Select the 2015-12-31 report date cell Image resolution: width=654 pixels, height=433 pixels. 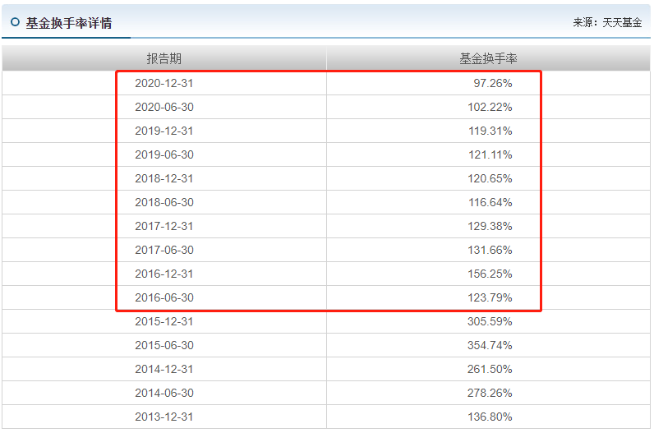164,321
